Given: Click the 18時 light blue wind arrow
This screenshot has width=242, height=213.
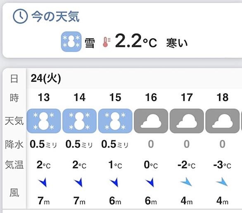Looking at the screenshot, I should click(222, 182).
